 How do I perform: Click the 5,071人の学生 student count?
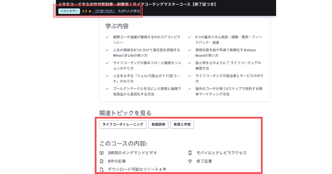tap(129, 11)
